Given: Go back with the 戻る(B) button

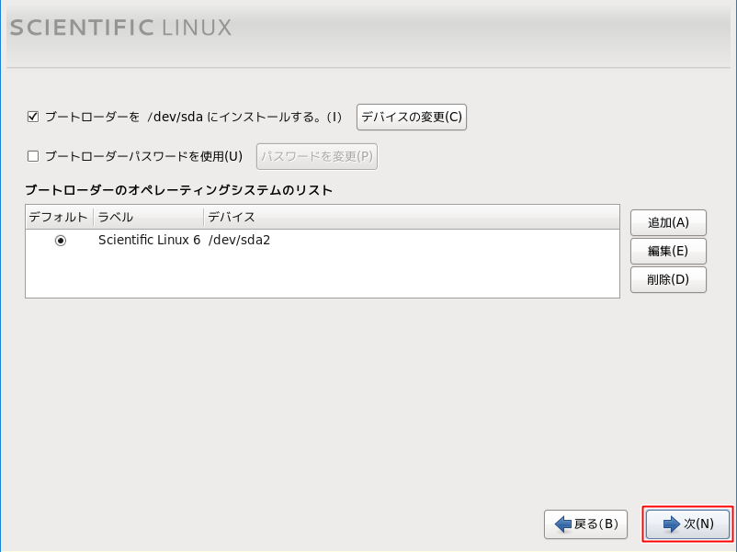Looking at the screenshot, I should (585, 524).
